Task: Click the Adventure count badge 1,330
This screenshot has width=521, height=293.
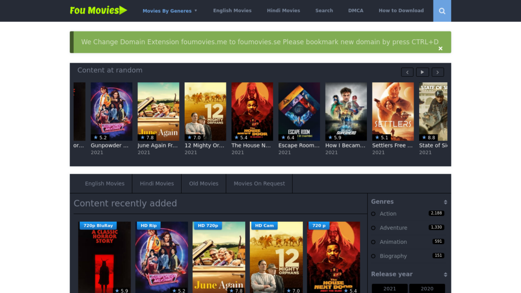Action: (x=436, y=227)
